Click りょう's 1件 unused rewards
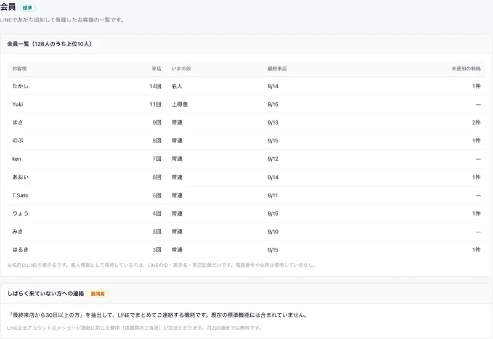 (476, 213)
